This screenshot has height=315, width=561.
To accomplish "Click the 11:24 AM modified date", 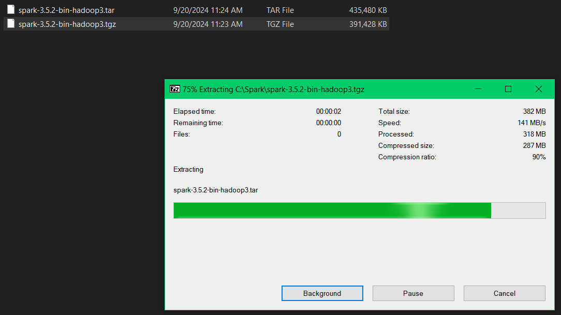I will 208,10.
